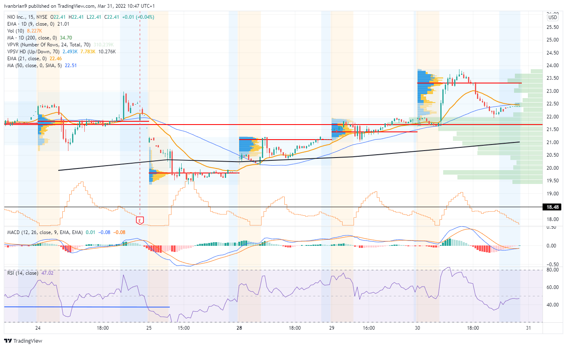567x348 pixels.
Task: Click the 18.48 black price label on the scale
Action: pyautogui.click(x=551, y=206)
